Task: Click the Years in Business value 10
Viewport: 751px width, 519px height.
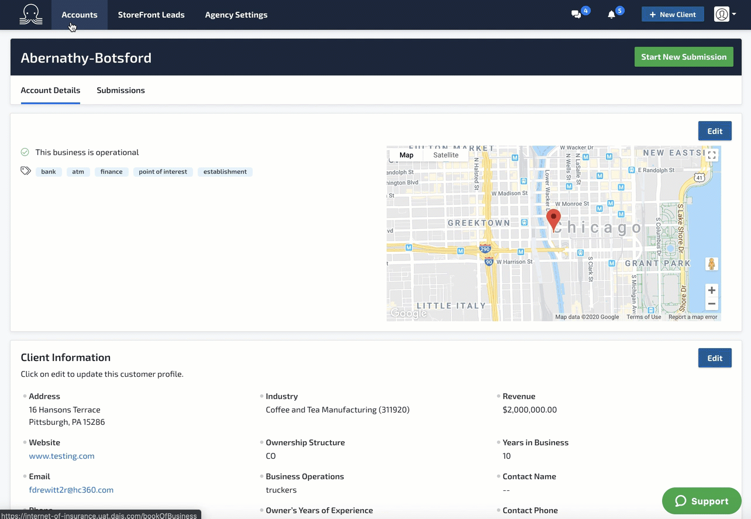Action: coord(507,456)
